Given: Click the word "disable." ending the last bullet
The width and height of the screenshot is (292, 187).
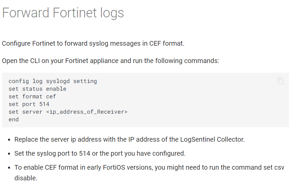Looking at the screenshot, I should click(x=26, y=178).
